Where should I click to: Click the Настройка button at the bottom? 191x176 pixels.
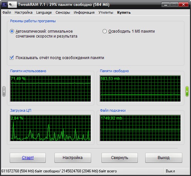[73, 158]
